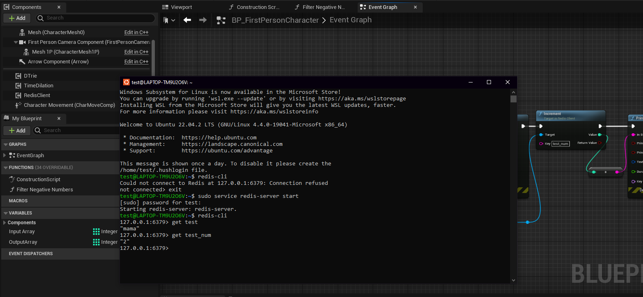Click the blueprint graph icon beside breadcrumb
The width and height of the screenshot is (643, 297).
[x=221, y=20]
